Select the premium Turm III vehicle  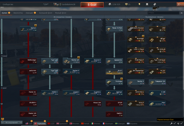pyautogui.click(x=136, y=104)
